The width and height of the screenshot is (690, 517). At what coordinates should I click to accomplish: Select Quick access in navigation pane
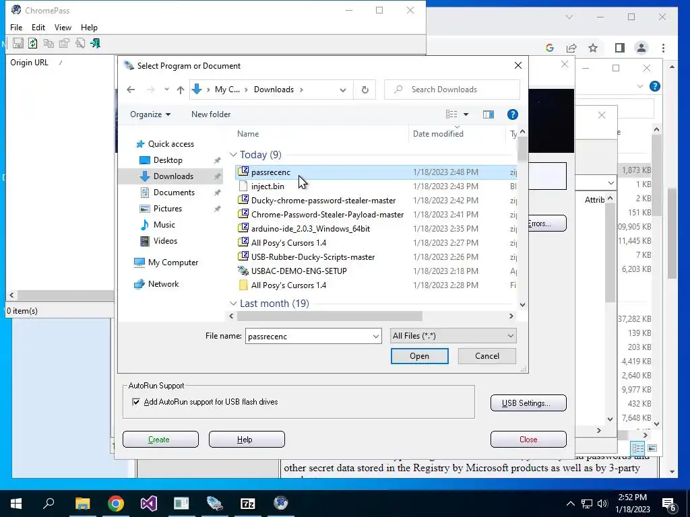pos(170,144)
